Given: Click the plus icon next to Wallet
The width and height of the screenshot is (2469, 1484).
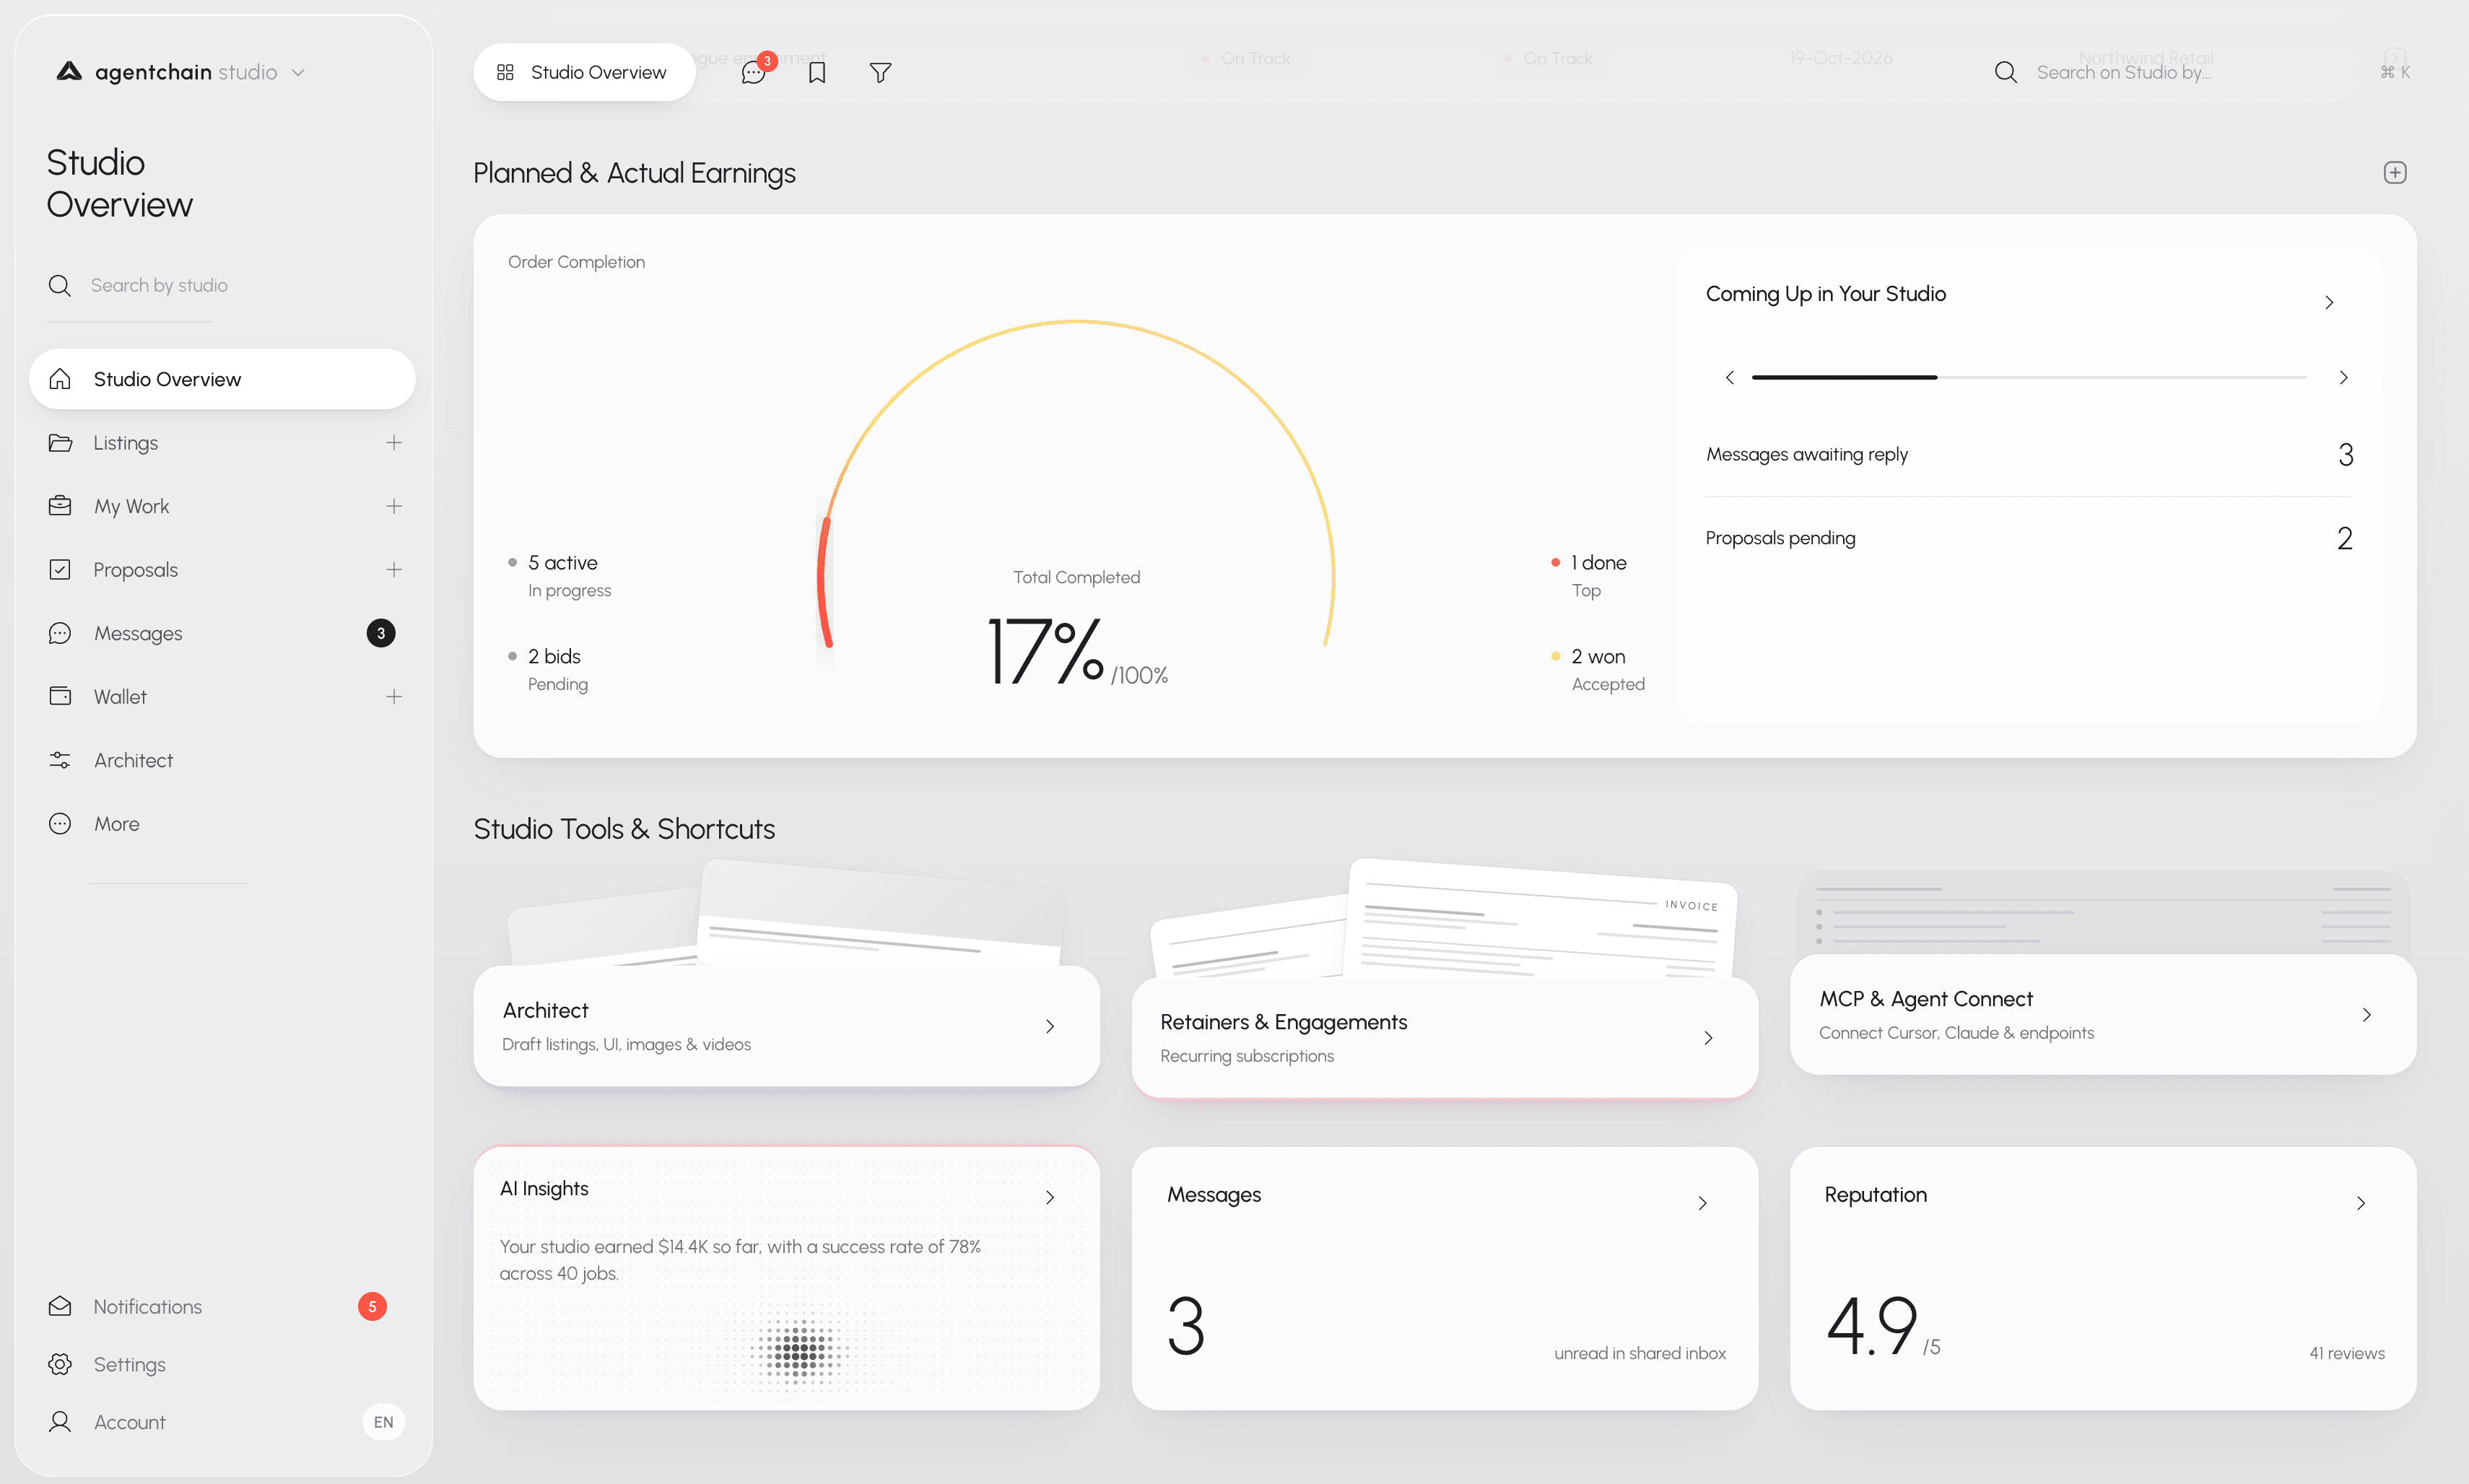Looking at the screenshot, I should [x=394, y=696].
